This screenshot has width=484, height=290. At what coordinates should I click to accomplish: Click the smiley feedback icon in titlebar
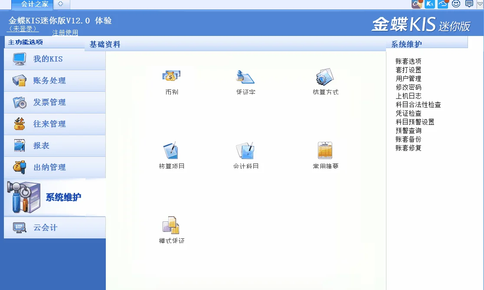coord(455,4)
